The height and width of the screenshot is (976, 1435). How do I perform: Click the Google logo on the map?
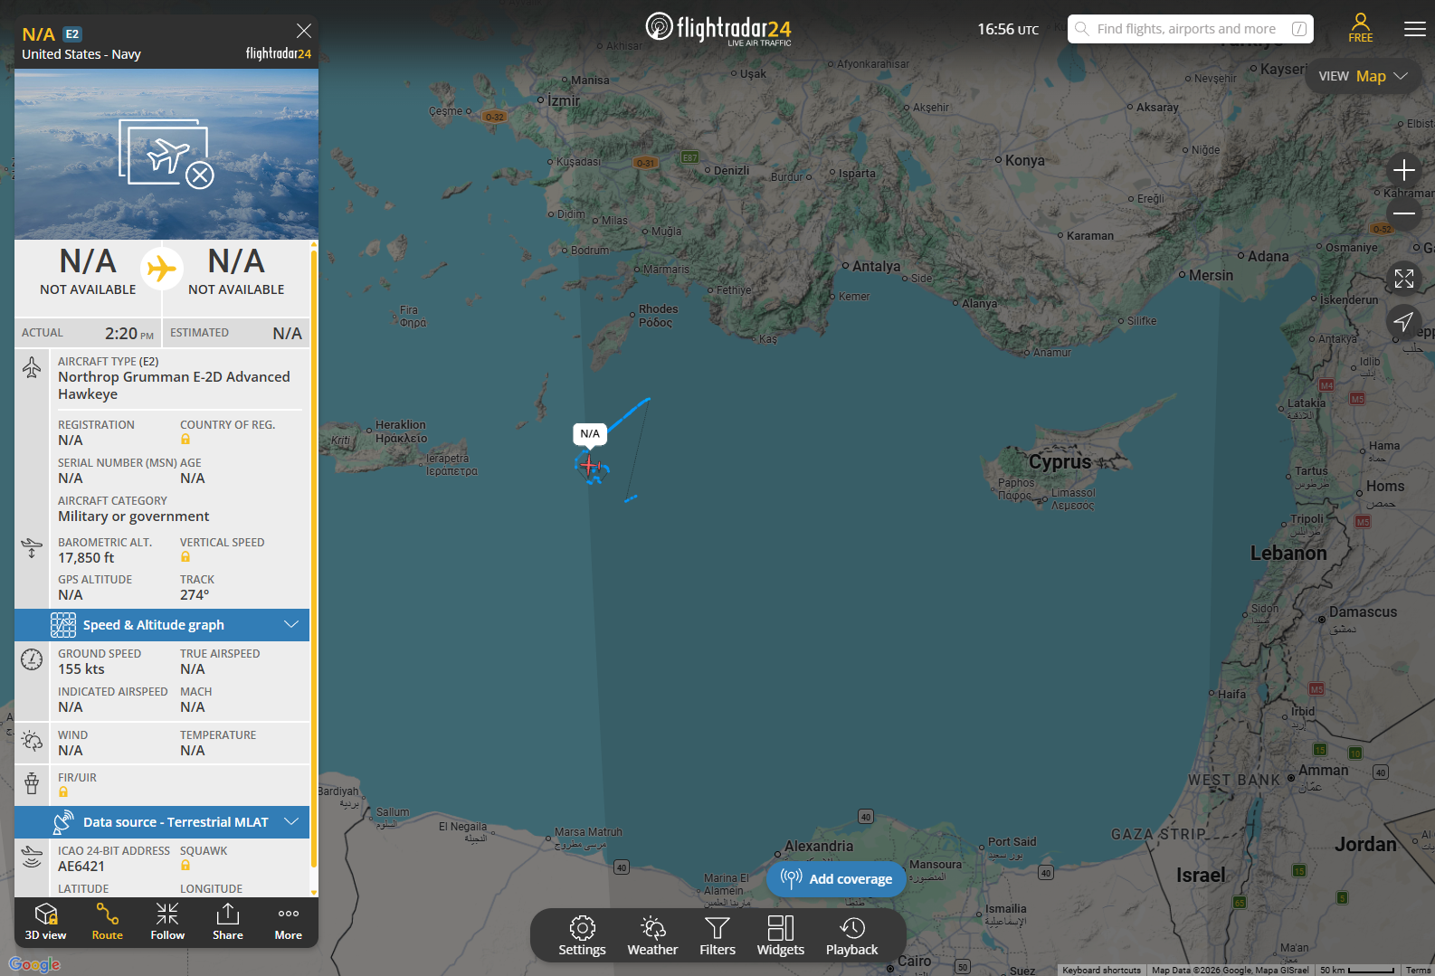tap(34, 964)
